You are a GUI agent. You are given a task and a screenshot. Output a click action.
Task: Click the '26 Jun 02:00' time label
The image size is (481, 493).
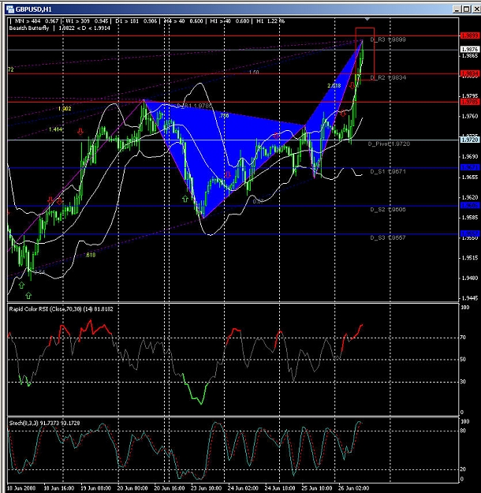tap(354, 488)
